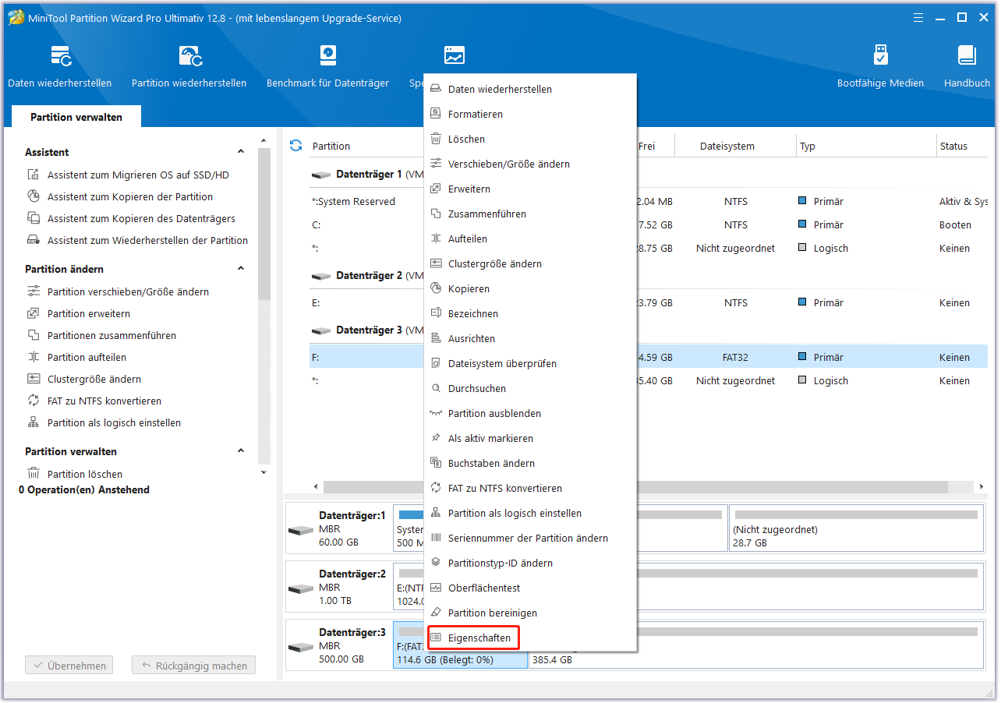Select Als aktiv markieren in context menu

[530, 439]
